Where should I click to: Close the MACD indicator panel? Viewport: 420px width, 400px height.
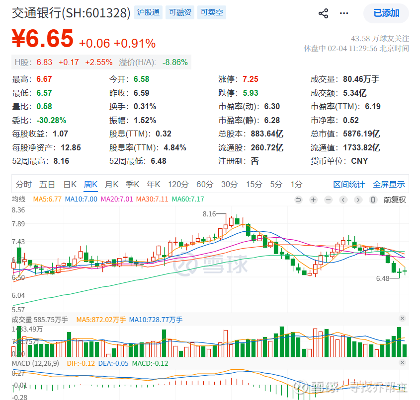(402, 363)
